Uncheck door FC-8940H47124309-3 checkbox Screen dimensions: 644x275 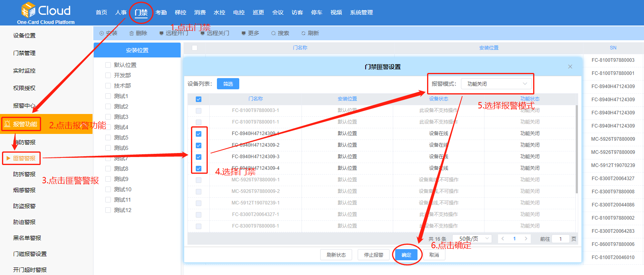199,157
